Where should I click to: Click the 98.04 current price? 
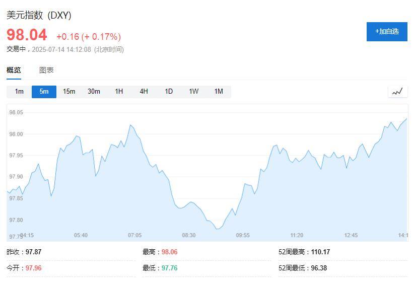[27, 35]
